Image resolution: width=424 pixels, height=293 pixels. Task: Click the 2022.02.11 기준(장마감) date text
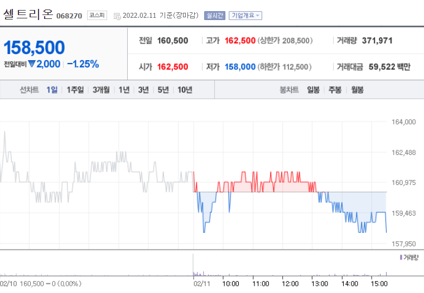[161, 16]
